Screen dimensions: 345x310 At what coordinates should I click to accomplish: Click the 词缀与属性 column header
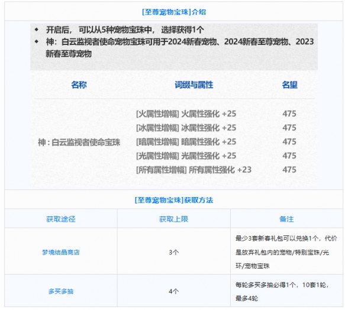tap(194, 85)
